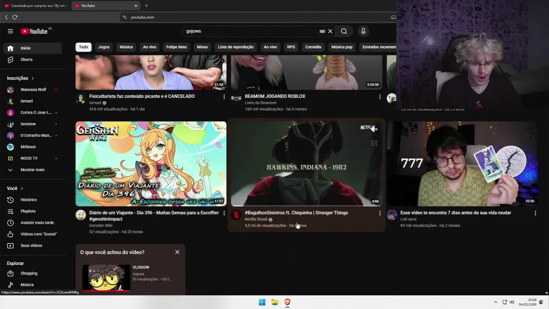Open Shorts in sidebar
This screenshot has width=549, height=309.
[33, 60]
